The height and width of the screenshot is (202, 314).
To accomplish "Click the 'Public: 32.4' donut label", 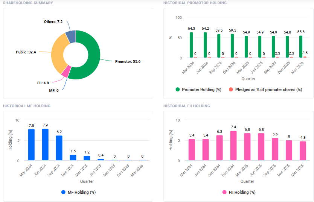I will [x=26, y=52].
